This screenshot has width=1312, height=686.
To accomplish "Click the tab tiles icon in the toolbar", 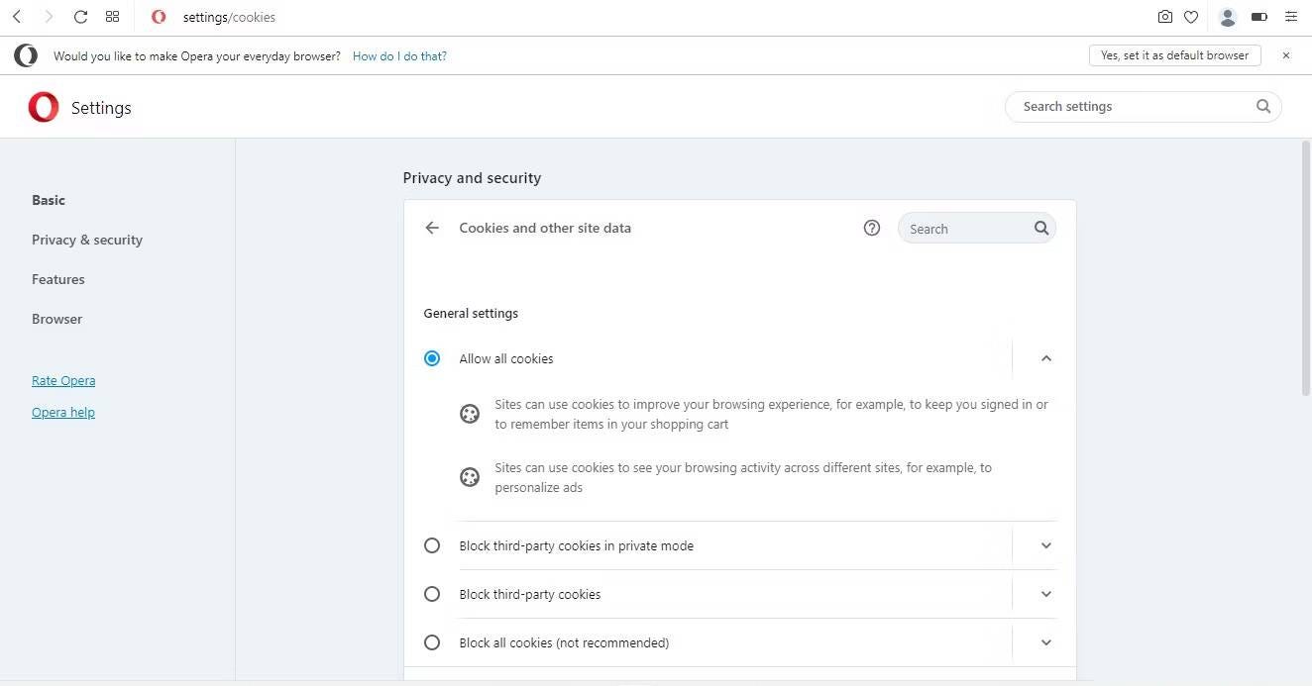I will (112, 17).
